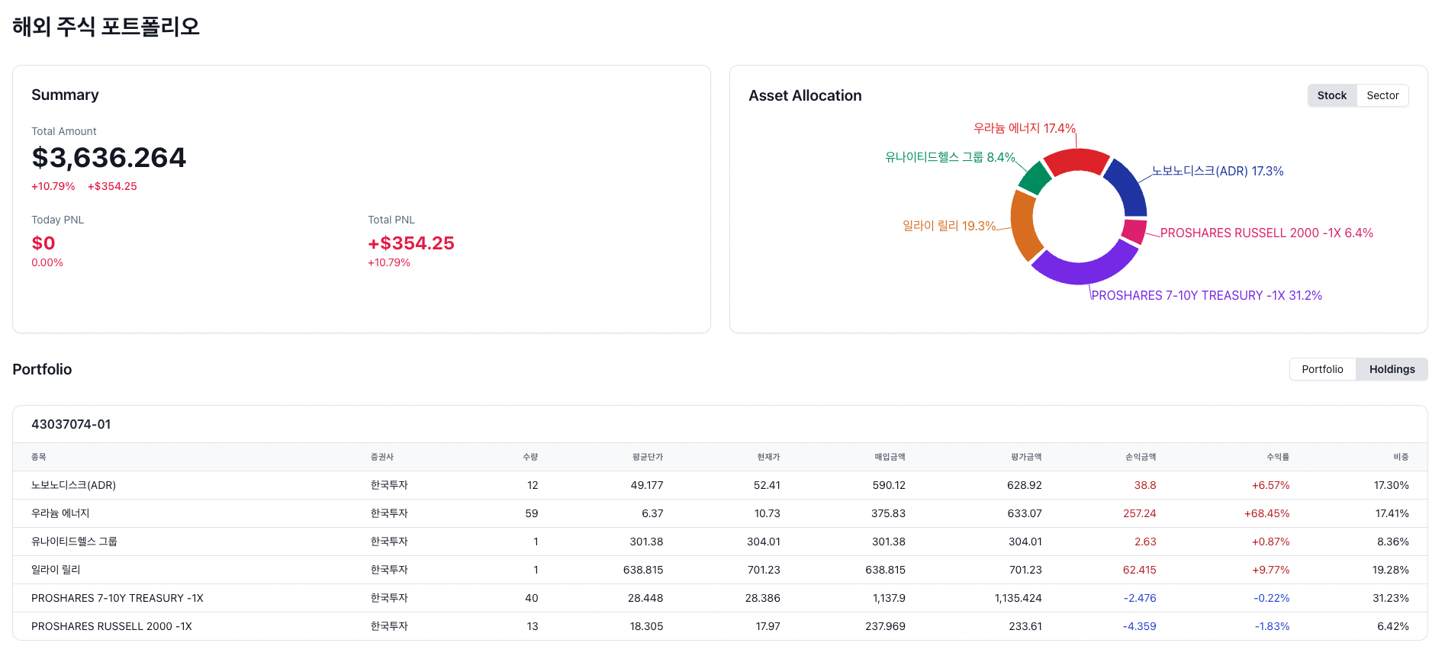Click 한국투자 in the 노보노디스크(ADR) row

click(389, 485)
